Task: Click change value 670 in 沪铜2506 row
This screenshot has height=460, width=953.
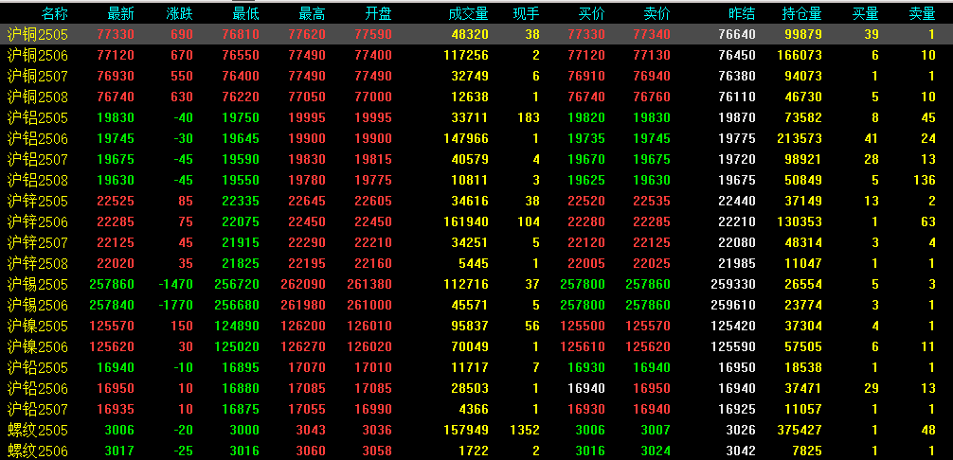Action: click(182, 56)
